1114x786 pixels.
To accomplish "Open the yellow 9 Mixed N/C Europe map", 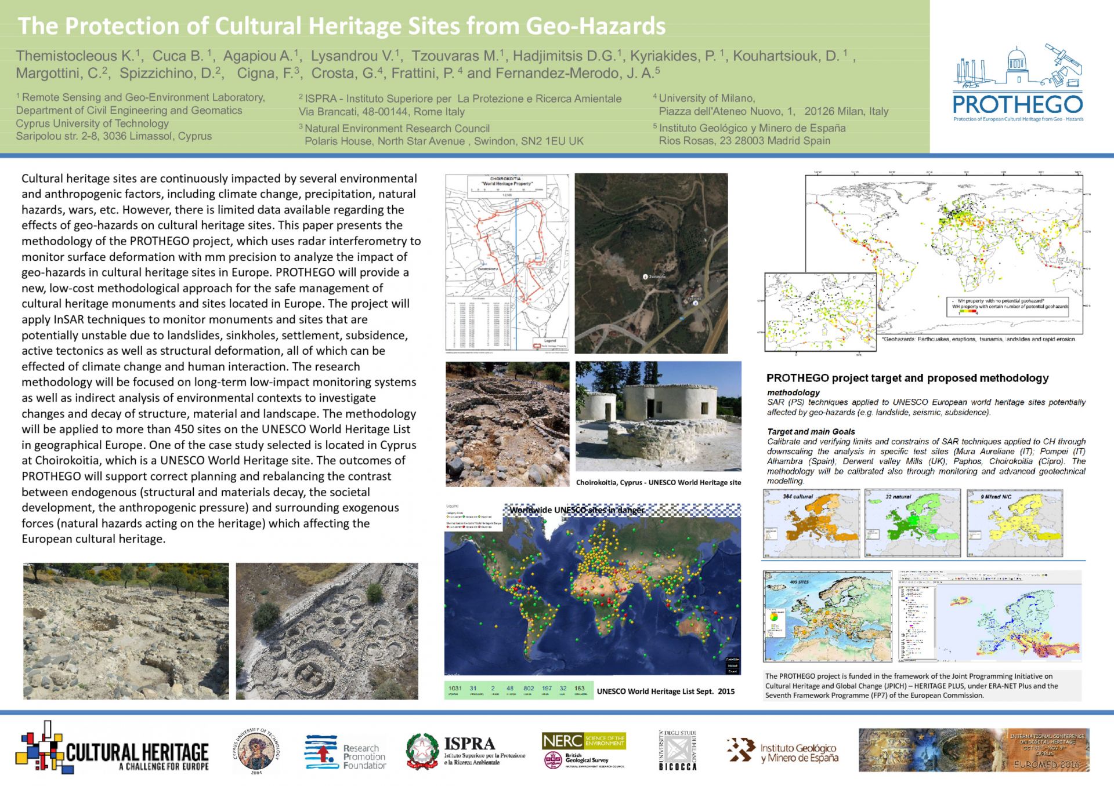I will tap(1014, 523).
